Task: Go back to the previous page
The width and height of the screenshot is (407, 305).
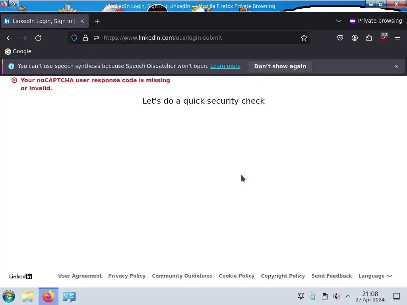Action: click(10, 38)
